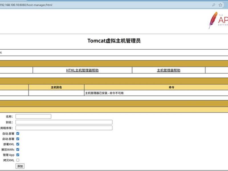Click the 命令 column header
Screen dimensions: 228x171
172,87
